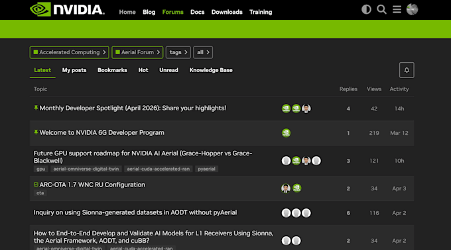This screenshot has height=250, width=451.
Task: Open the search magnifier icon
Action: click(x=381, y=9)
